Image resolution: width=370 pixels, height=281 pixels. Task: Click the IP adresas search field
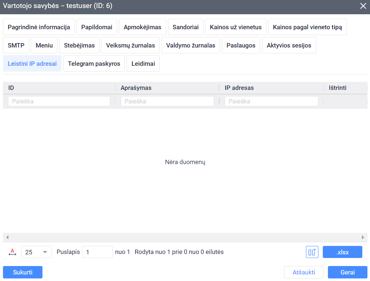click(x=271, y=101)
